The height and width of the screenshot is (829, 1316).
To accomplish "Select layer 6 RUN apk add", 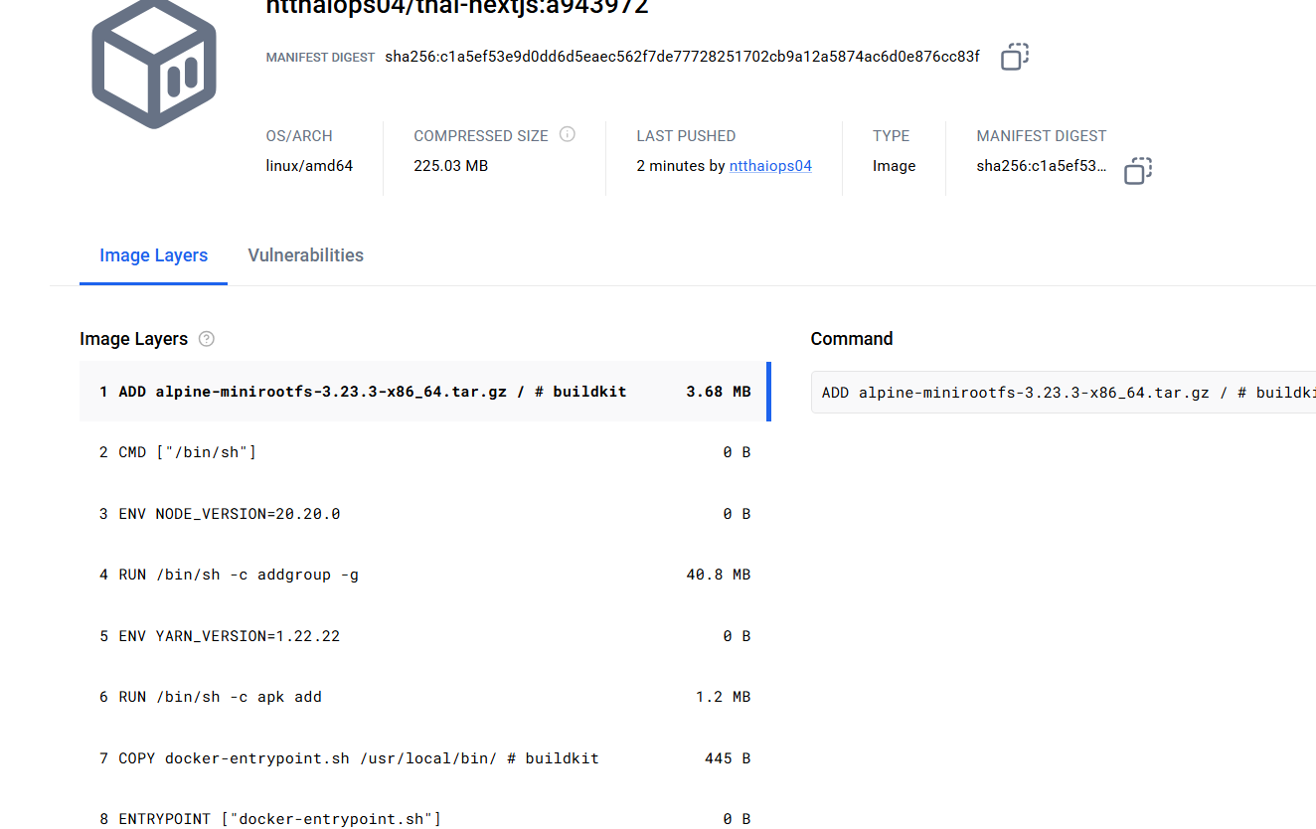I will (x=424, y=697).
